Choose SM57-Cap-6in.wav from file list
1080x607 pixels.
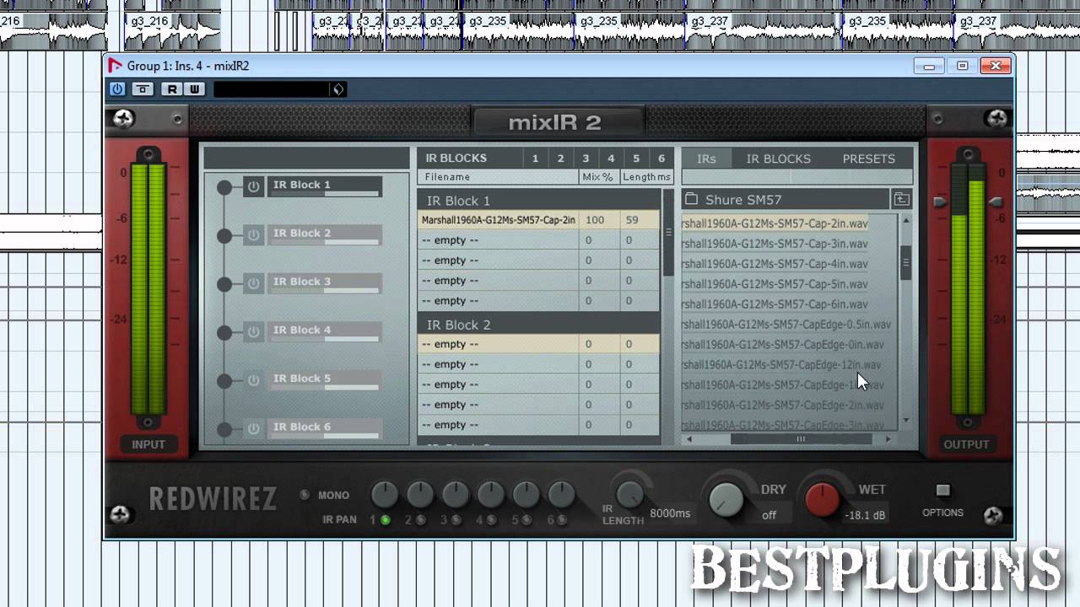pos(775,304)
